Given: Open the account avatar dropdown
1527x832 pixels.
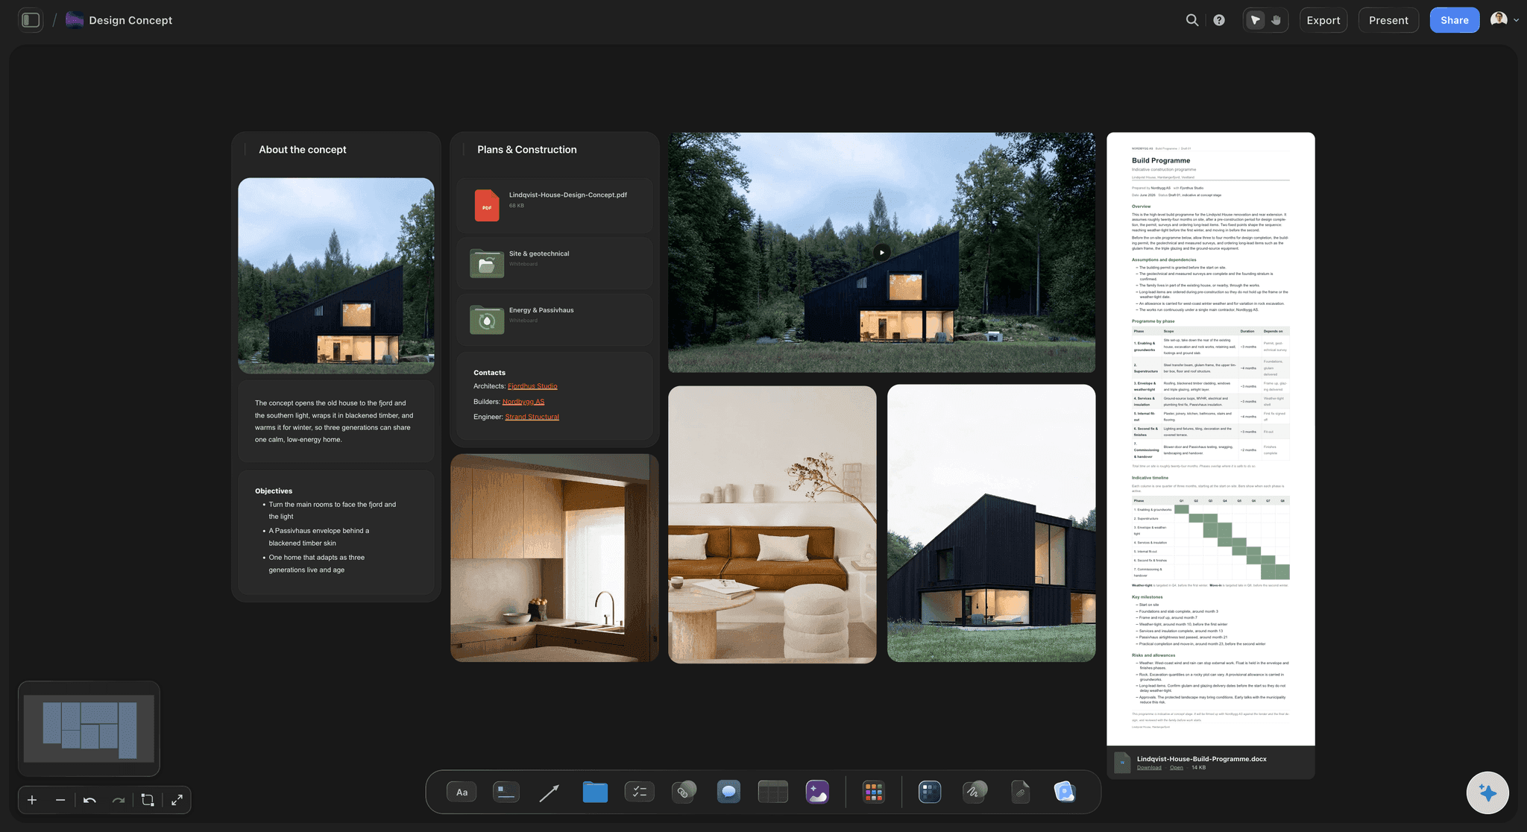Looking at the screenshot, I should point(1504,20).
